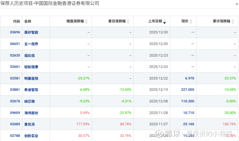239x141 pixels.
Task: Sort by 累计涨跌幅 column arrows
Action: point(233,22)
